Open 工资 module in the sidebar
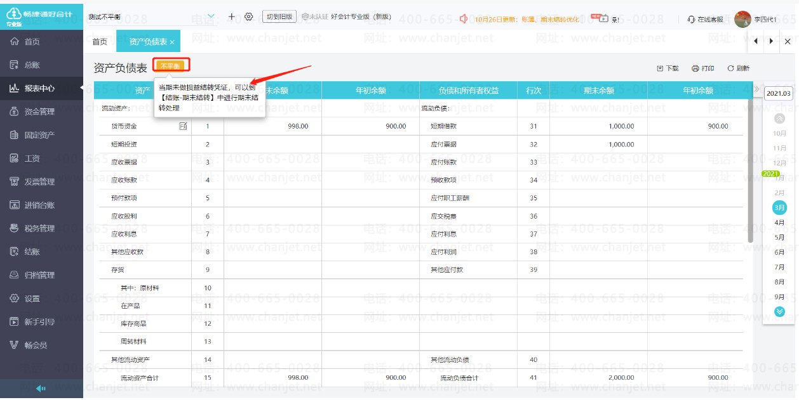The image size is (799, 400). point(41,158)
